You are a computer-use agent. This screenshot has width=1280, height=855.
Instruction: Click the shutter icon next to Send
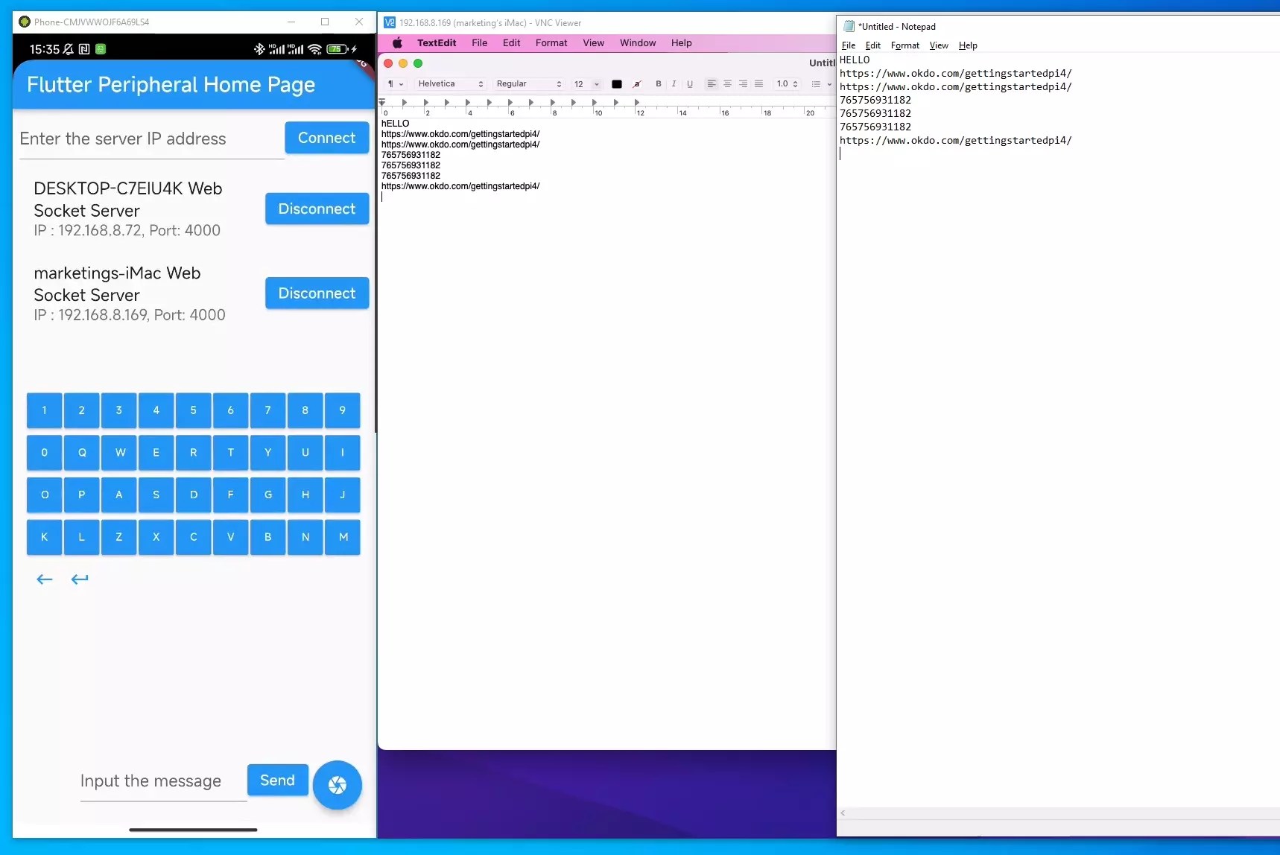point(338,784)
